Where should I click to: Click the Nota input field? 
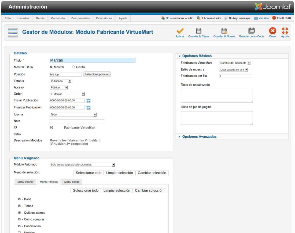pos(77,121)
